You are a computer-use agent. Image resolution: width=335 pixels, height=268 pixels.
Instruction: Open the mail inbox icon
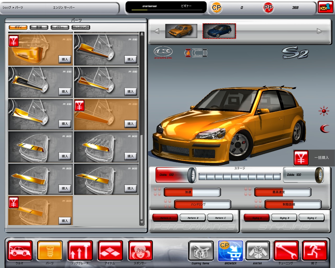click(x=325, y=7)
